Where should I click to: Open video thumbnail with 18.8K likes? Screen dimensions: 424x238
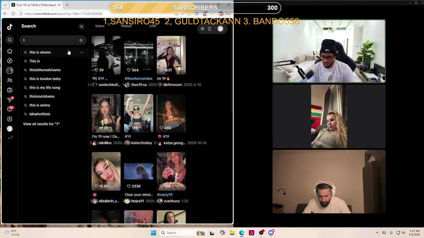pyautogui.click(x=106, y=113)
